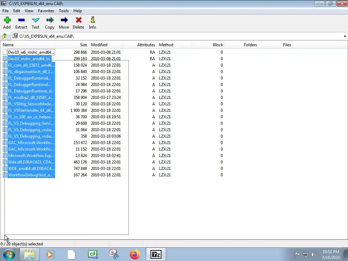Select the FL_dbgautoattach_dll file

(x=31, y=71)
